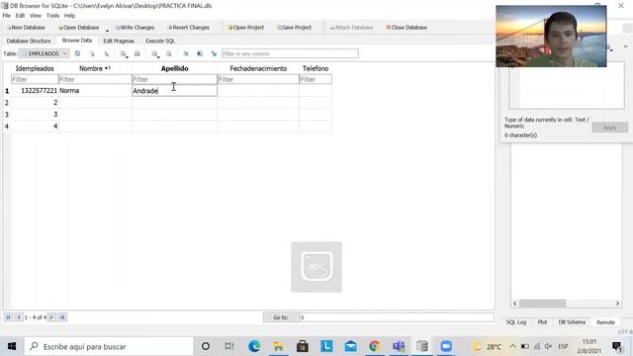Switch to the Remote panel tab
Screen dimensions: 633x356
click(x=605, y=322)
